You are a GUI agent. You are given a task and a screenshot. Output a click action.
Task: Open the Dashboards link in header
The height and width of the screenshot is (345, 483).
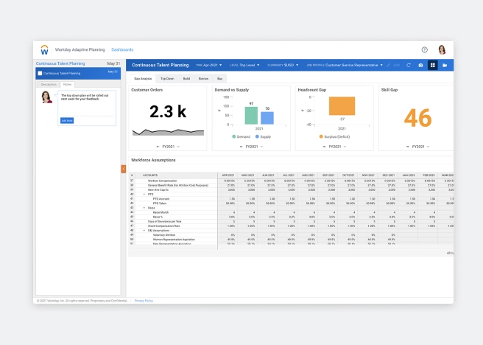click(122, 49)
